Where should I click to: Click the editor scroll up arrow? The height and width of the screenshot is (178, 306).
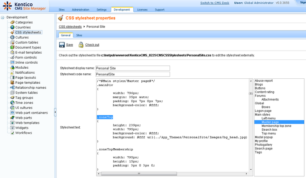pyautogui.click(x=251, y=81)
